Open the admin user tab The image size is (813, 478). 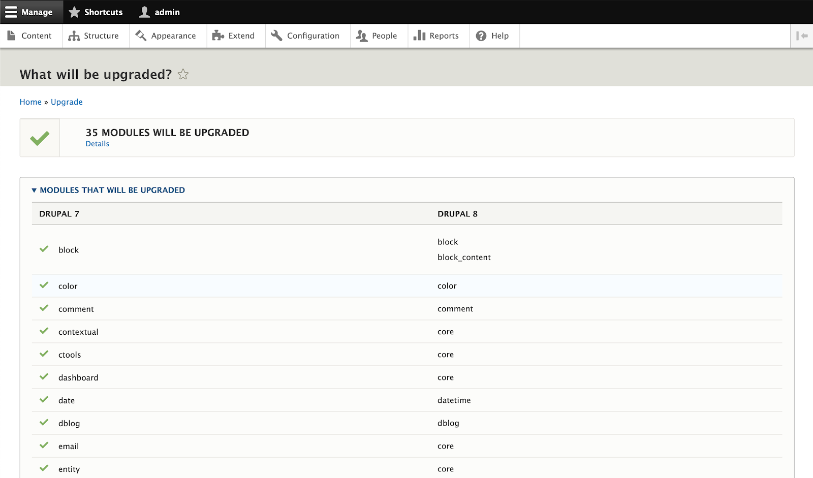(160, 12)
